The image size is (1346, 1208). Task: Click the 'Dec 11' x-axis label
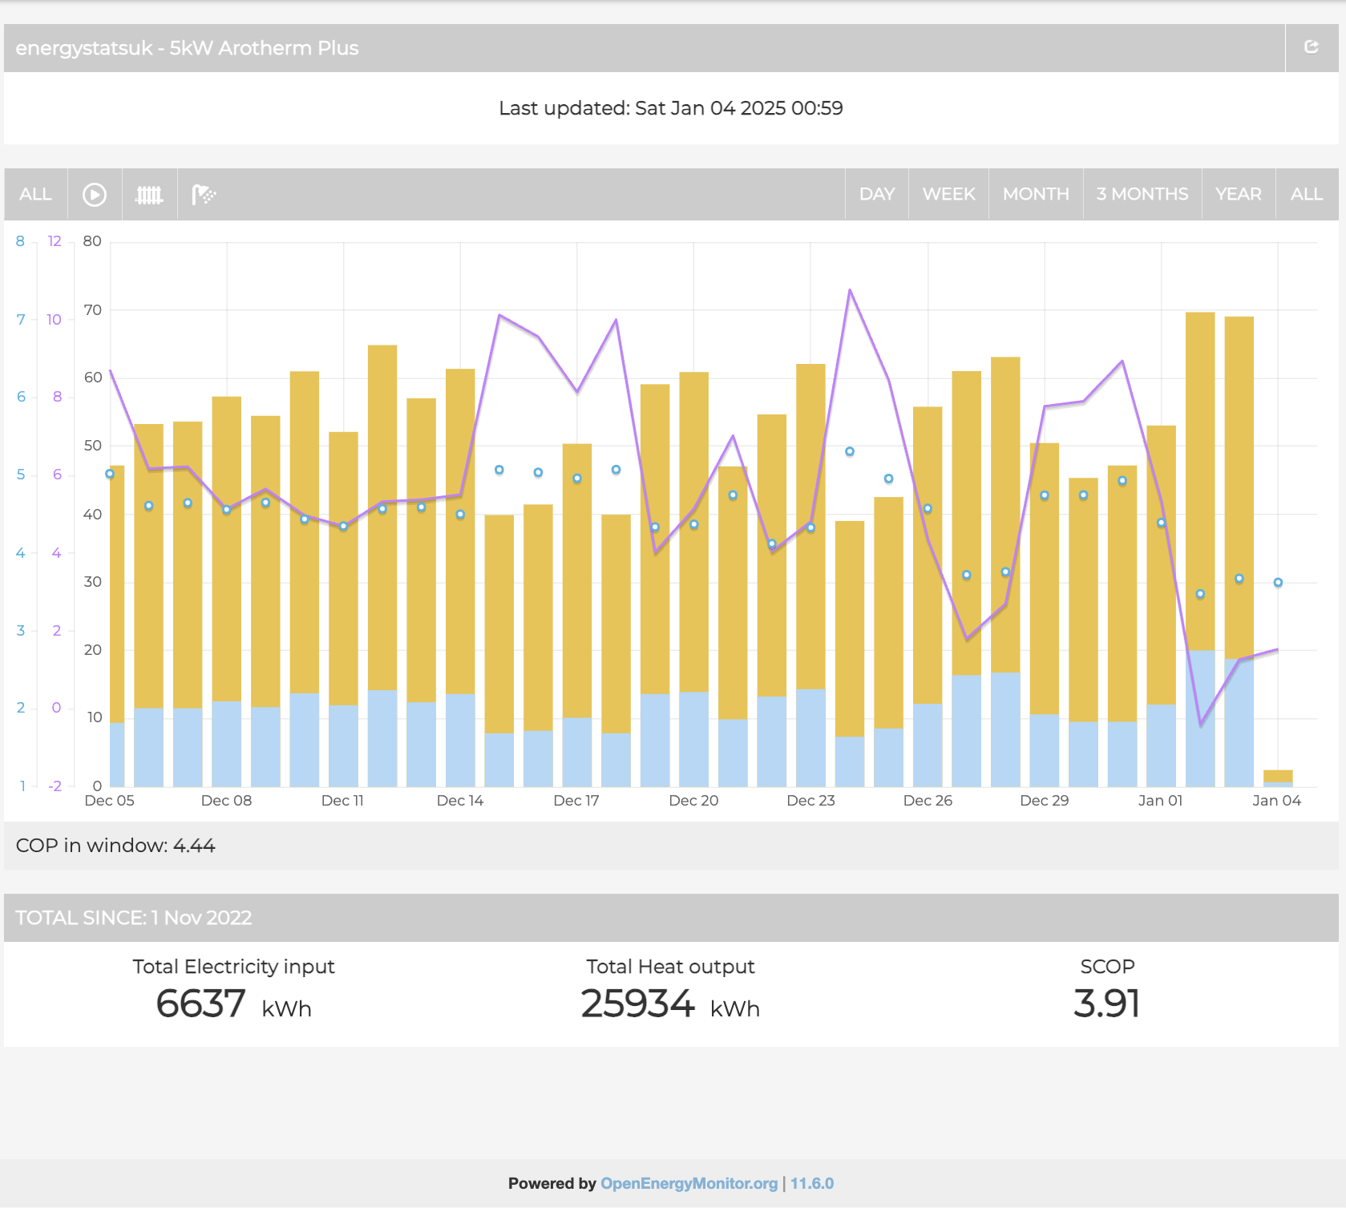point(342,800)
